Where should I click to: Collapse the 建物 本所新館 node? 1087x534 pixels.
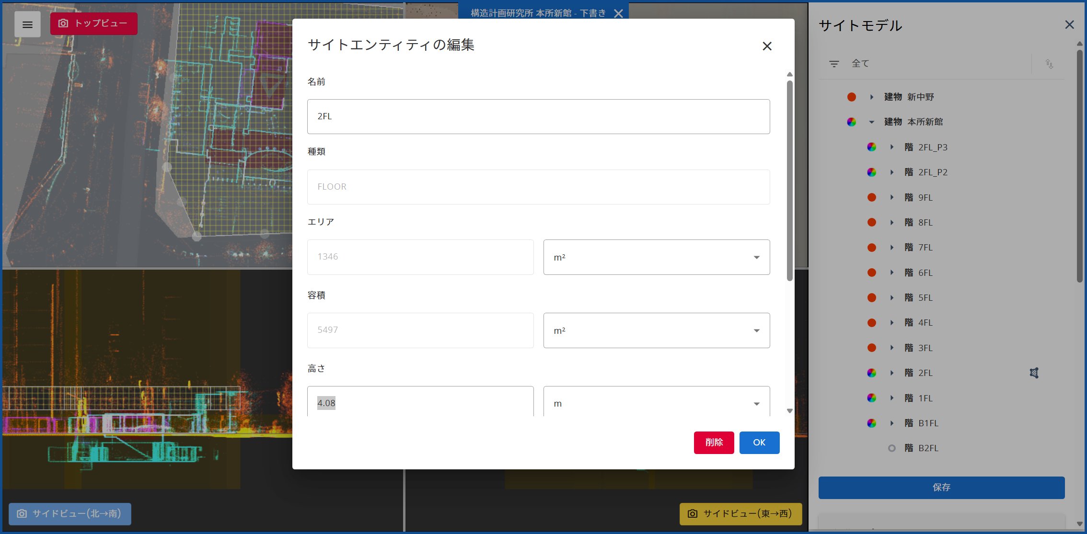(872, 122)
